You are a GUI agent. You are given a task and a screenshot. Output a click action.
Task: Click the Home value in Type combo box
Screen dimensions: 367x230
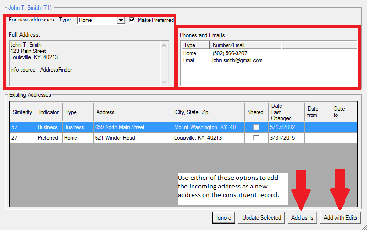97,20
